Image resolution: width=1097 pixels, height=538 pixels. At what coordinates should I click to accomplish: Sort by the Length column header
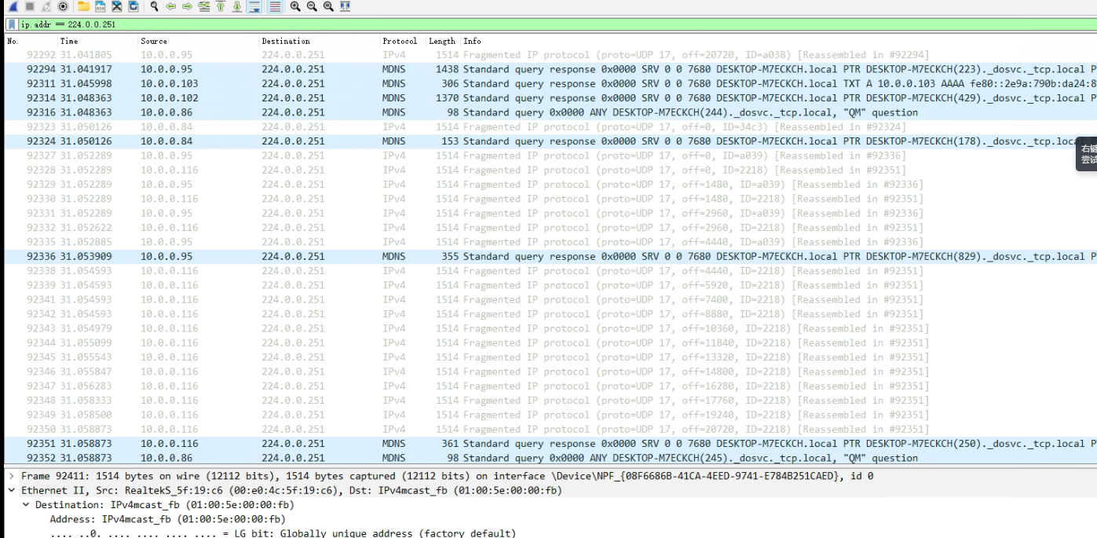442,41
